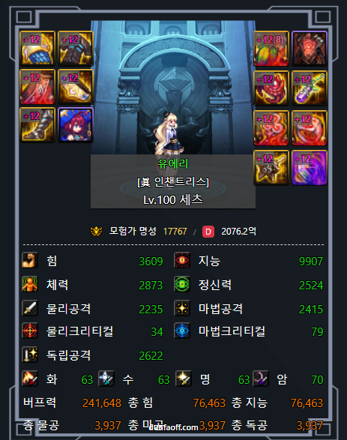Click the 암 dark element icon
The width and height of the screenshot is (347, 440).
[261, 379]
